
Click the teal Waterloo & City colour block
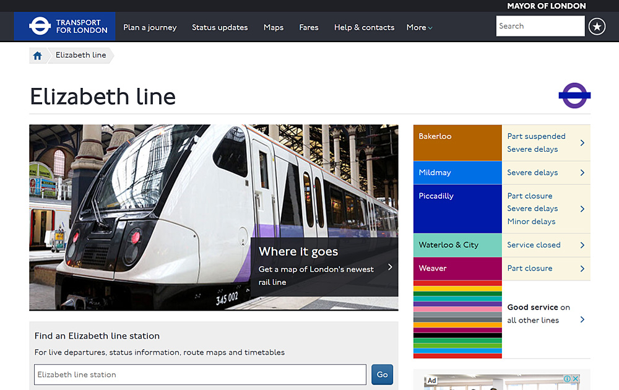coord(457,245)
